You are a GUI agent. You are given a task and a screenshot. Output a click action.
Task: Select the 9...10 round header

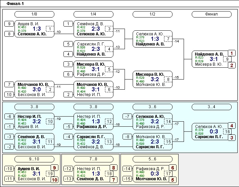(34, 159)
